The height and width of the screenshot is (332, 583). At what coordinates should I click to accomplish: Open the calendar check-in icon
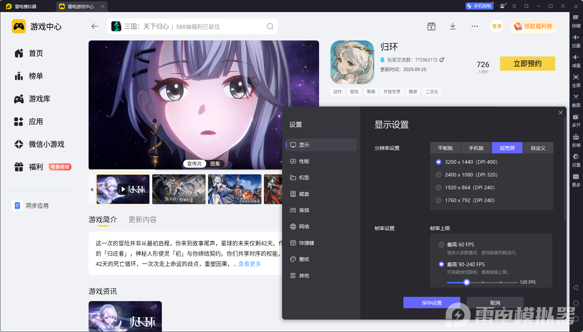click(431, 26)
